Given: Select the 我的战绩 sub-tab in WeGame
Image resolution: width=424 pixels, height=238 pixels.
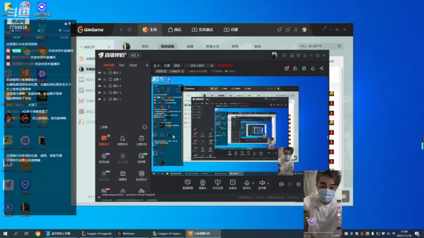Looking at the screenshot, I should coord(167,46).
